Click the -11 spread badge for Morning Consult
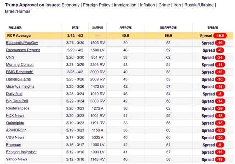Screen dimensions: 235x164 click(220, 65)
